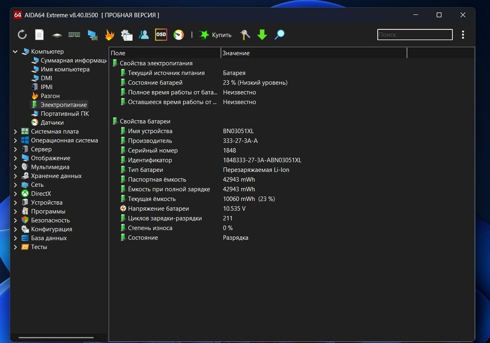Expand the Системная плата node
Viewport: 490px width, 343px height.
(x=15, y=132)
